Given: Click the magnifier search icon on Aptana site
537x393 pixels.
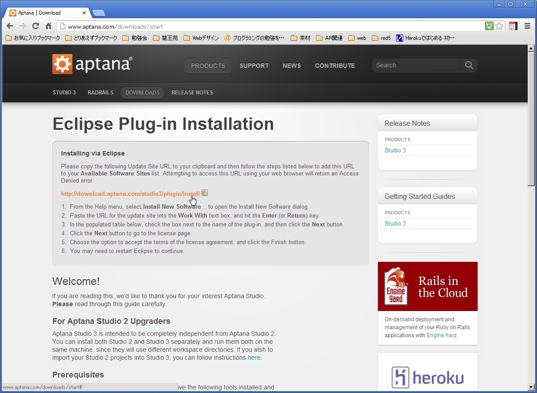Looking at the screenshot, I should [x=469, y=65].
